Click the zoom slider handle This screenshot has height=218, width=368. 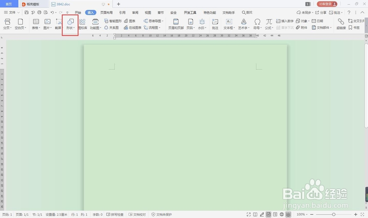point(333,214)
